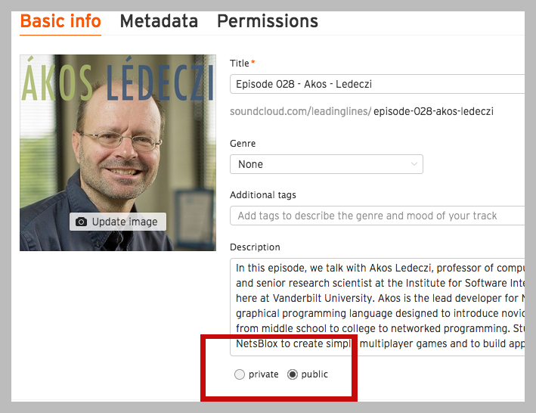Click the Update image button

118,222
